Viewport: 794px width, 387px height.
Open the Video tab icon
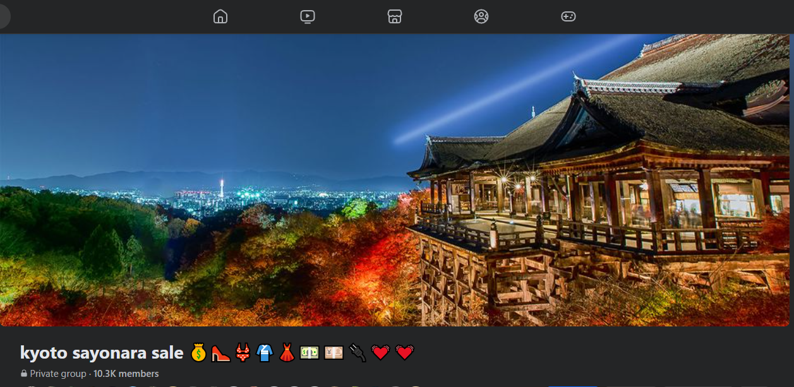(x=308, y=16)
